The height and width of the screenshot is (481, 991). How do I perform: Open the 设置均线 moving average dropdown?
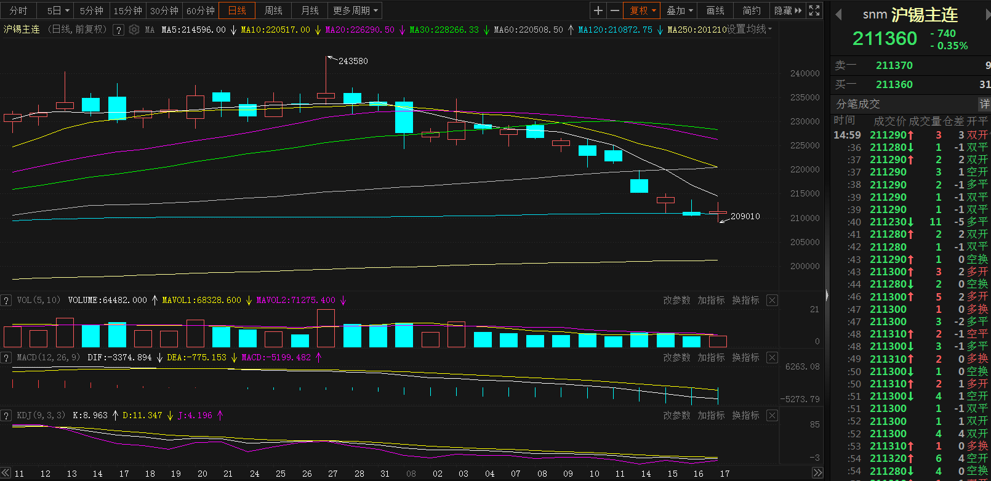click(749, 30)
